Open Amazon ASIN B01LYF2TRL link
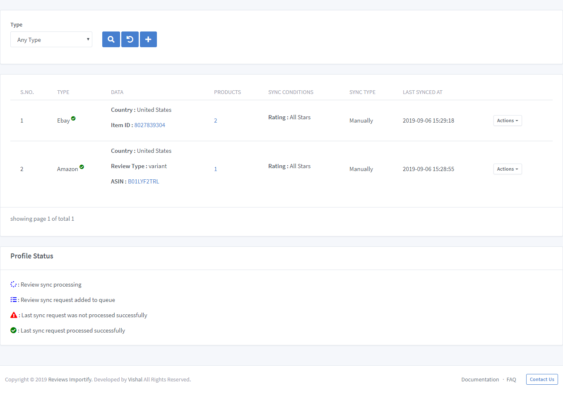Image resolution: width=563 pixels, height=393 pixels. coord(143,181)
